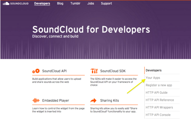Open the Developers tab in top navigation
The image size is (191, 119).
pyautogui.click(x=42, y=3)
